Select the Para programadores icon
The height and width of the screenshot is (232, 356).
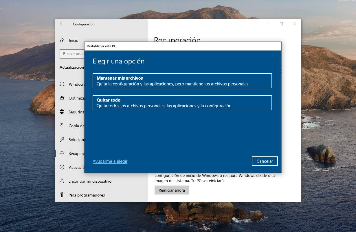[62, 195]
